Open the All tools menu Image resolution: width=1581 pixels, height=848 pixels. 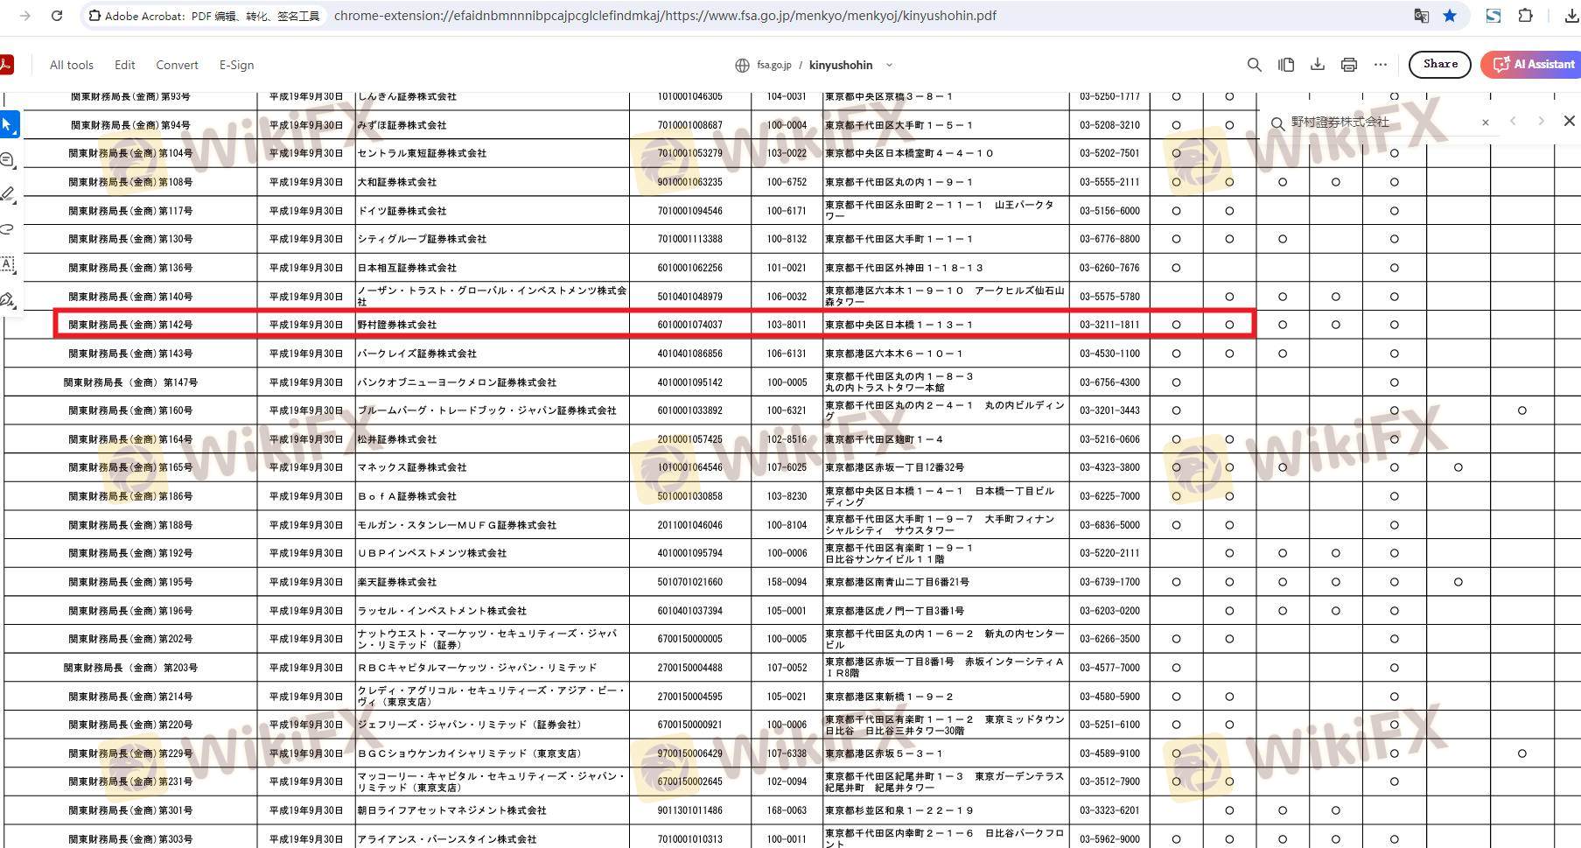71,65
